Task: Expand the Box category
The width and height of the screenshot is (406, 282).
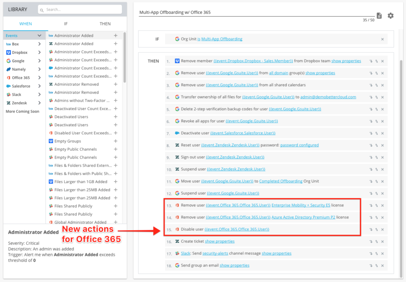Action: click(x=39, y=44)
